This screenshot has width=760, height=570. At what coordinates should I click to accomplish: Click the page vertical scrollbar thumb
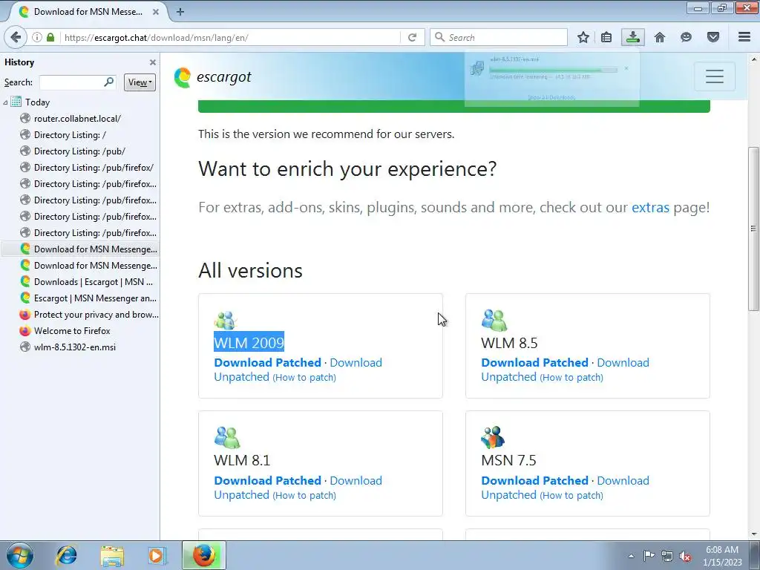coord(753,229)
